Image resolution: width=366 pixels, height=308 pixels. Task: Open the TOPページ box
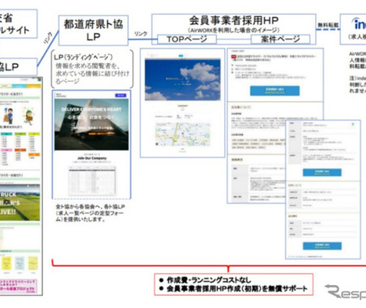coord(187,39)
